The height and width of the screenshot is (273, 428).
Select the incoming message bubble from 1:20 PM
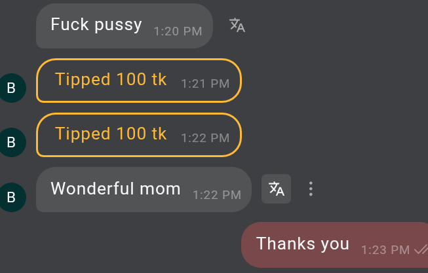tap(124, 26)
